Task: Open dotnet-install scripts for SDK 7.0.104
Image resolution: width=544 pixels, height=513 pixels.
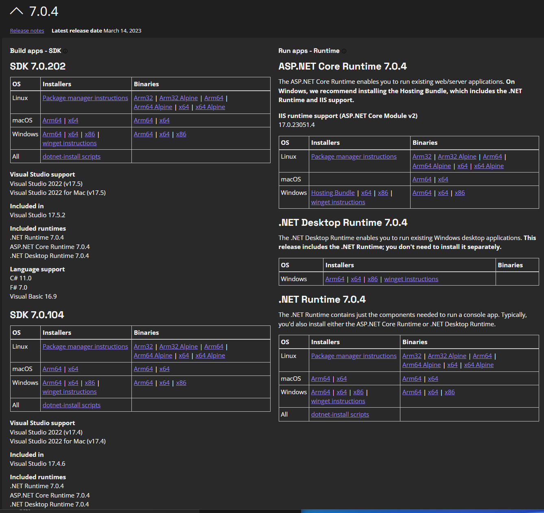Action: 72,405
